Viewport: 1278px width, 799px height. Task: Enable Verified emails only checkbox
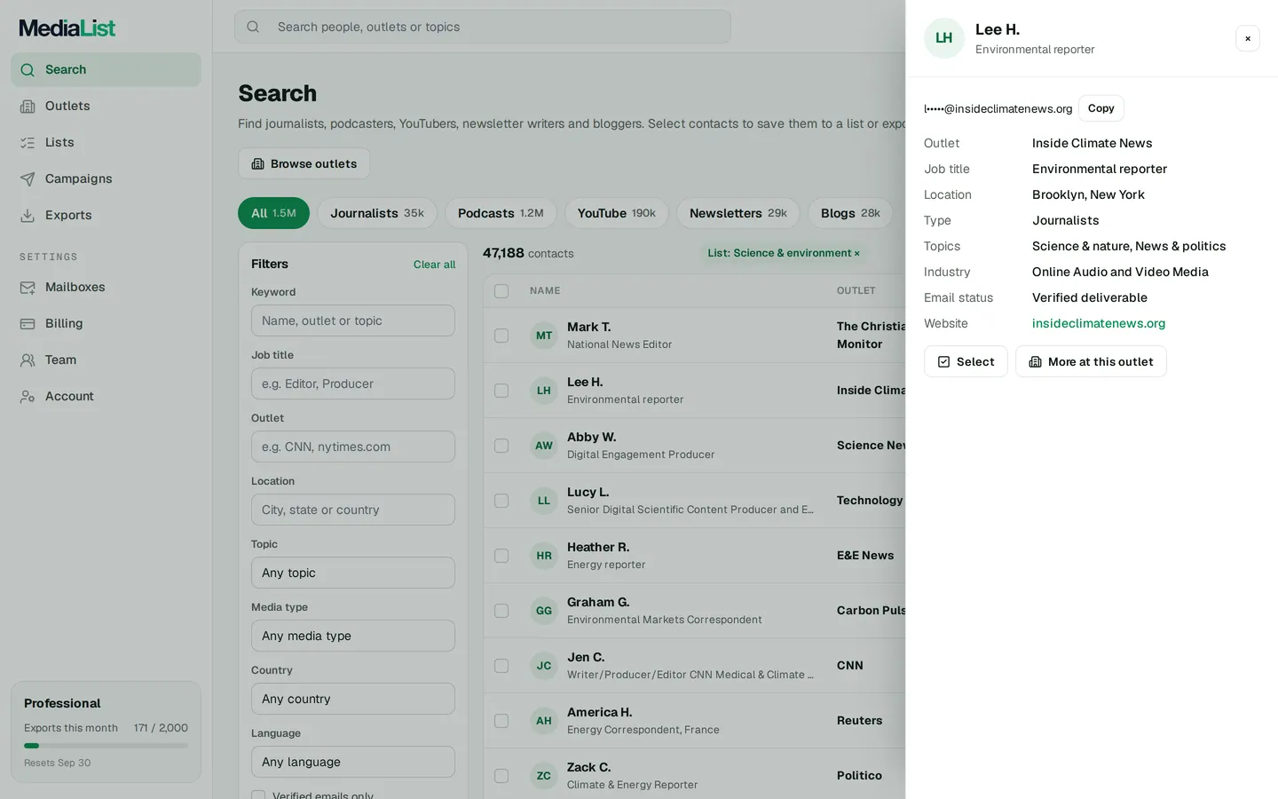258,795
